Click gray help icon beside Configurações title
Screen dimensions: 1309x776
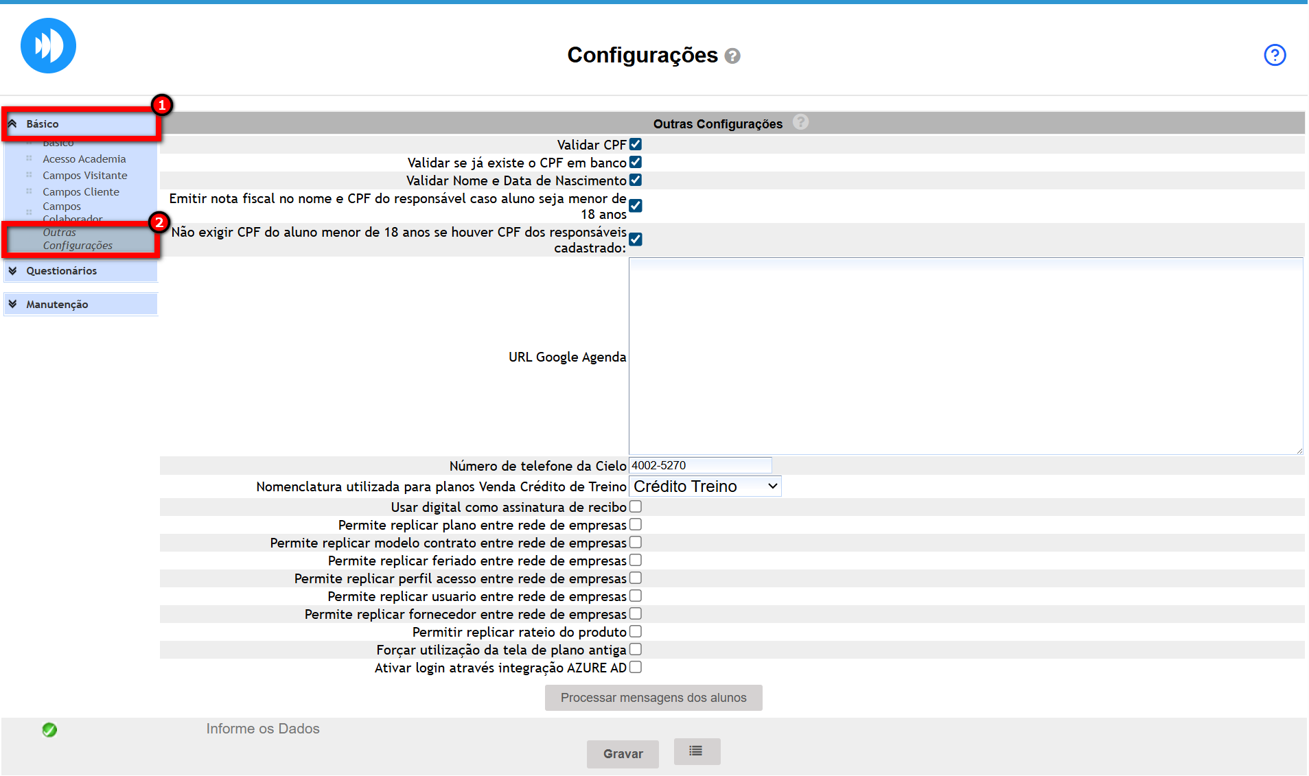pos(732,56)
